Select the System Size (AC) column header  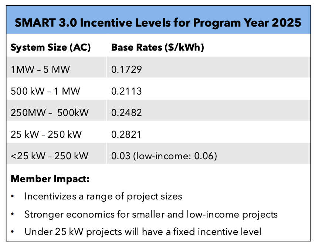[51, 48]
